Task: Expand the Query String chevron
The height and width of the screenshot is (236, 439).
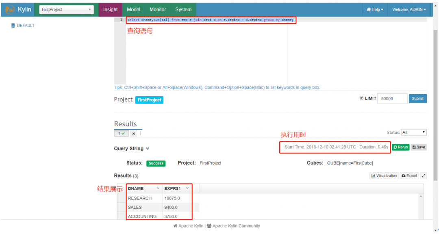Action: [x=148, y=149]
